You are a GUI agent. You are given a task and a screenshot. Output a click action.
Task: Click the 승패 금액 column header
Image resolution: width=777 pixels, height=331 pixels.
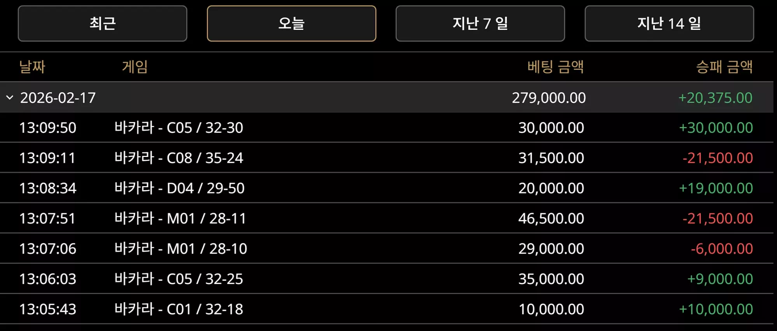[x=724, y=67]
